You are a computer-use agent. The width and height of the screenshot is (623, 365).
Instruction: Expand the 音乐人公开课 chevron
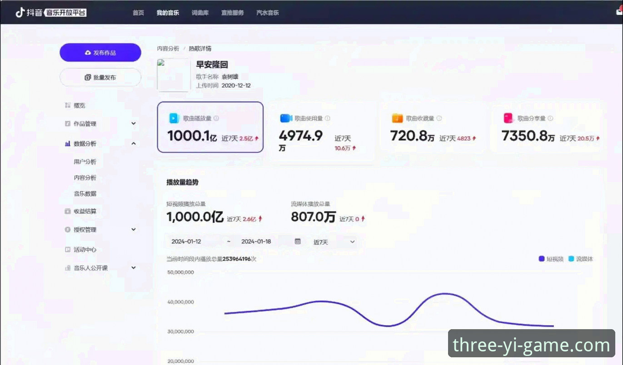[x=134, y=268]
